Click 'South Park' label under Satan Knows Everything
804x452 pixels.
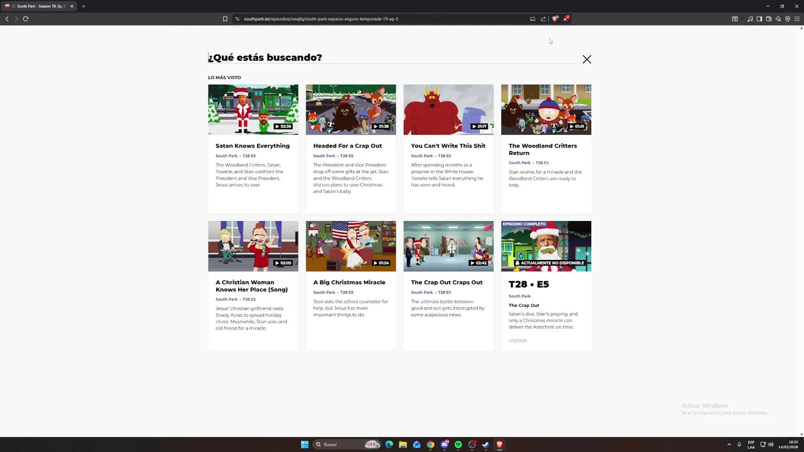point(227,156)
